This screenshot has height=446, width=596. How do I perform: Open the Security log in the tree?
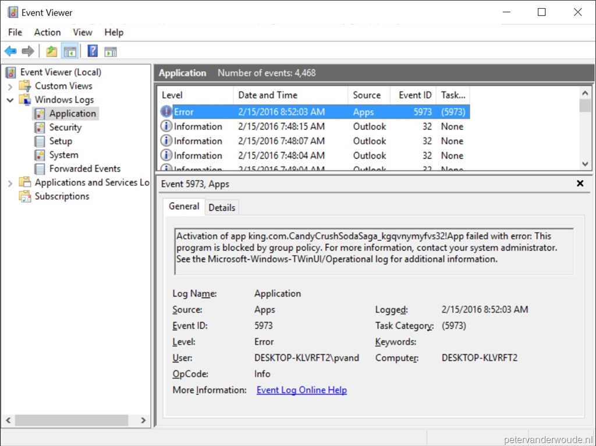pyautogui.click(x=66, y=127)
